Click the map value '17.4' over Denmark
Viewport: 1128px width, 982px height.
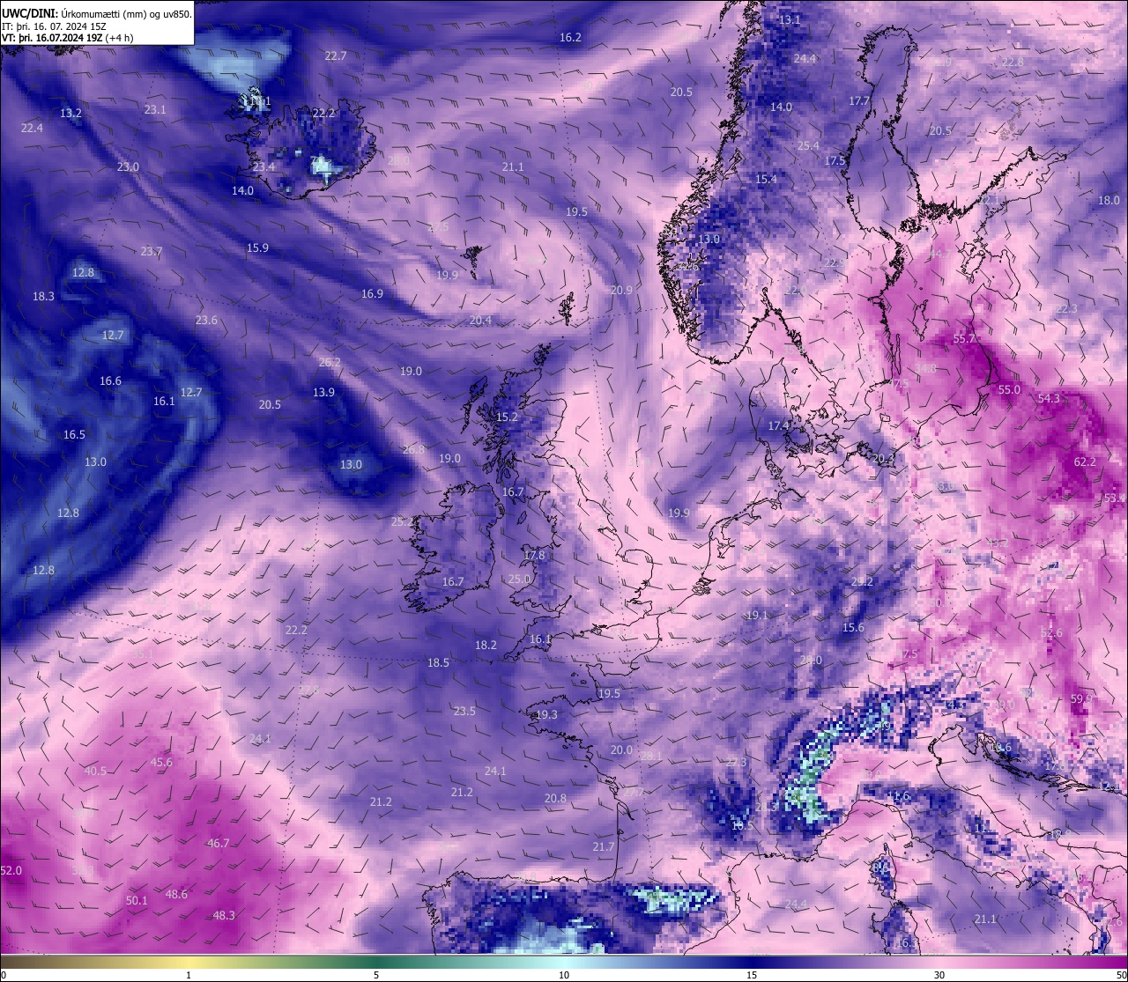tap(778, 425)
